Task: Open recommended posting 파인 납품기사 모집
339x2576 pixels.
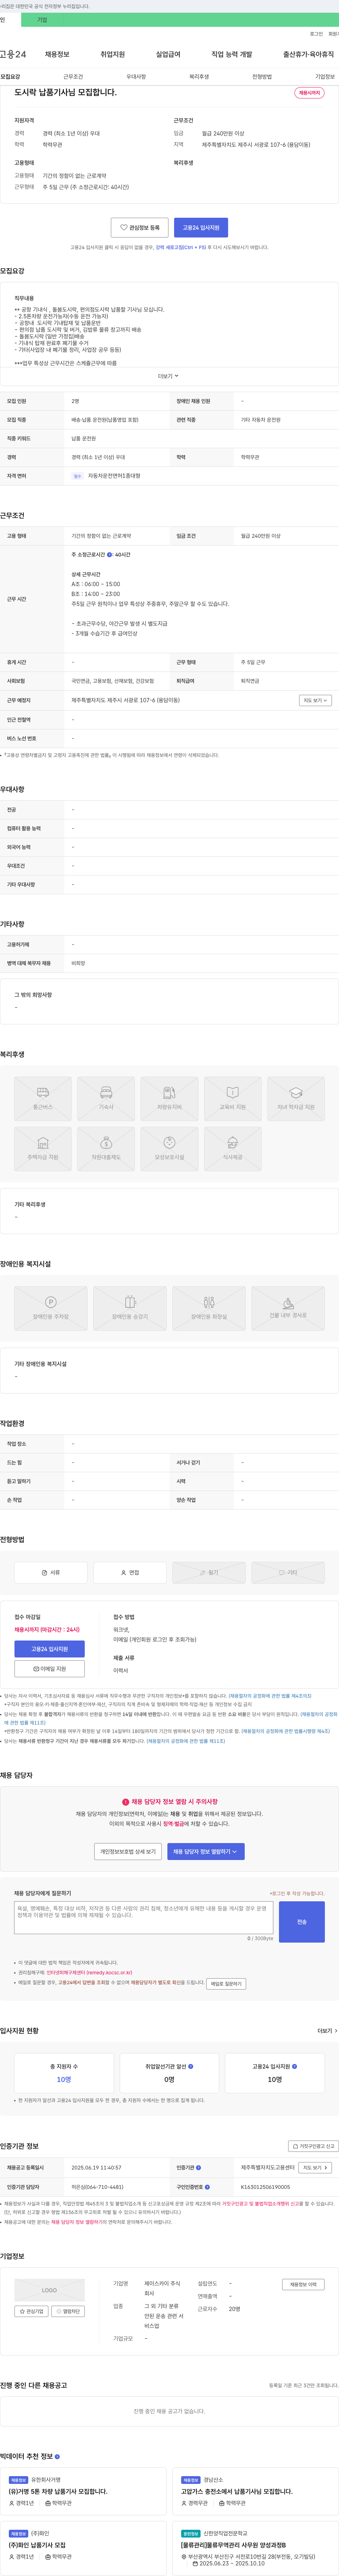Action: (37, 2545)
